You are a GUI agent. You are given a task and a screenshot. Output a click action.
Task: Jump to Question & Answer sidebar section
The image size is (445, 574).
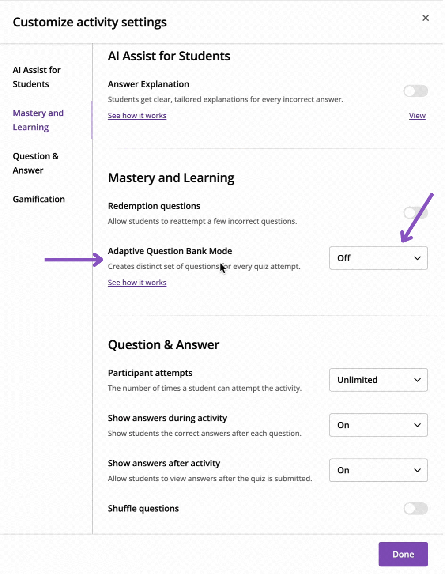(35, 163)
